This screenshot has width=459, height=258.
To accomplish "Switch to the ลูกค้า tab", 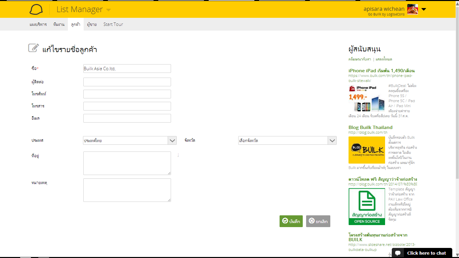I will tap(76, 25).
